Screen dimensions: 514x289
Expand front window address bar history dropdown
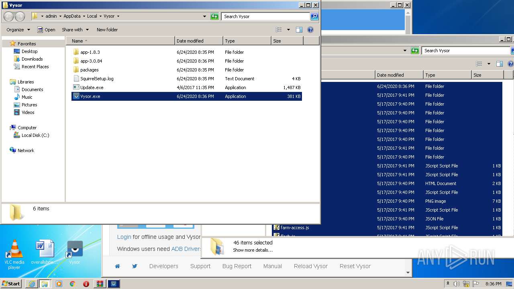[204, 16]
